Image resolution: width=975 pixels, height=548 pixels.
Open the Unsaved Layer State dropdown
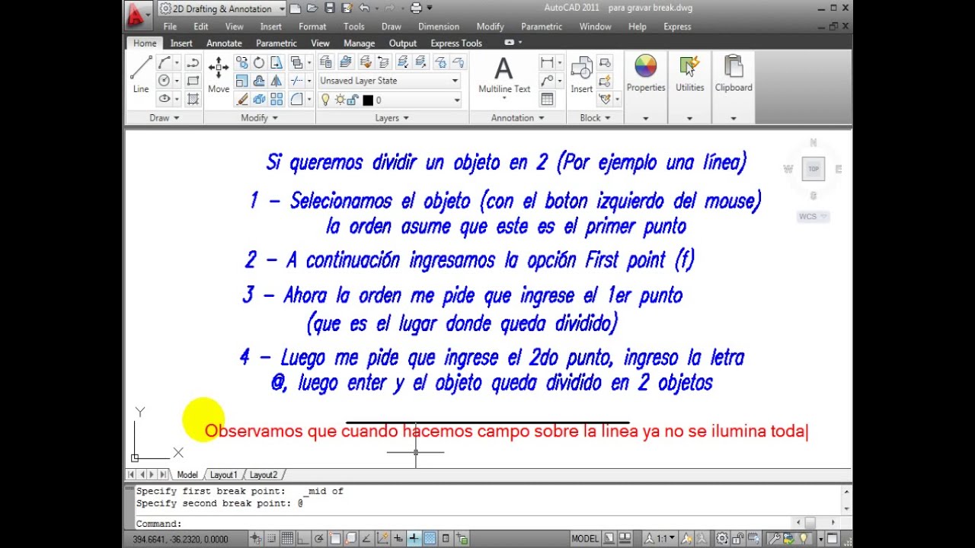point(389,81)
